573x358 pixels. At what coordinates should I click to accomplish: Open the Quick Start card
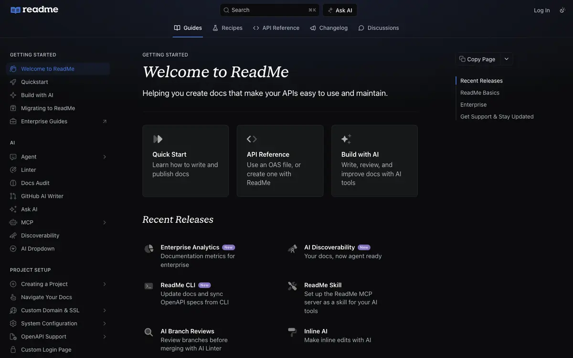click(186, 161)
